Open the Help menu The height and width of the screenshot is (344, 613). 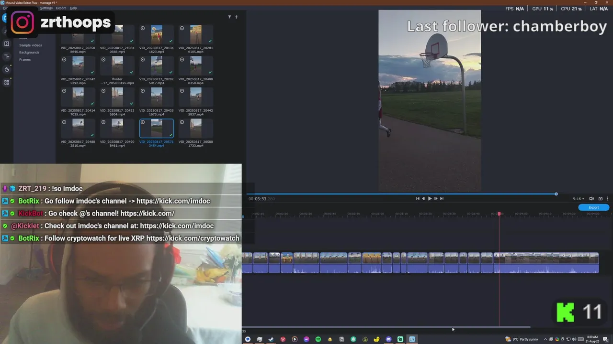click(x=73, y=8)
